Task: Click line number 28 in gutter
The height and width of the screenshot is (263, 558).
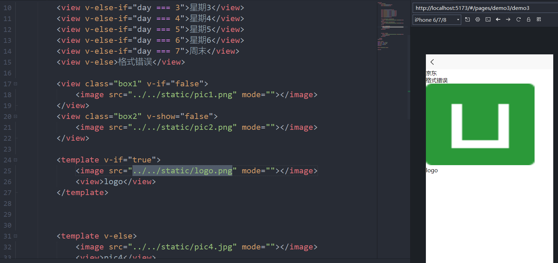Action: (x=7, y=203)
